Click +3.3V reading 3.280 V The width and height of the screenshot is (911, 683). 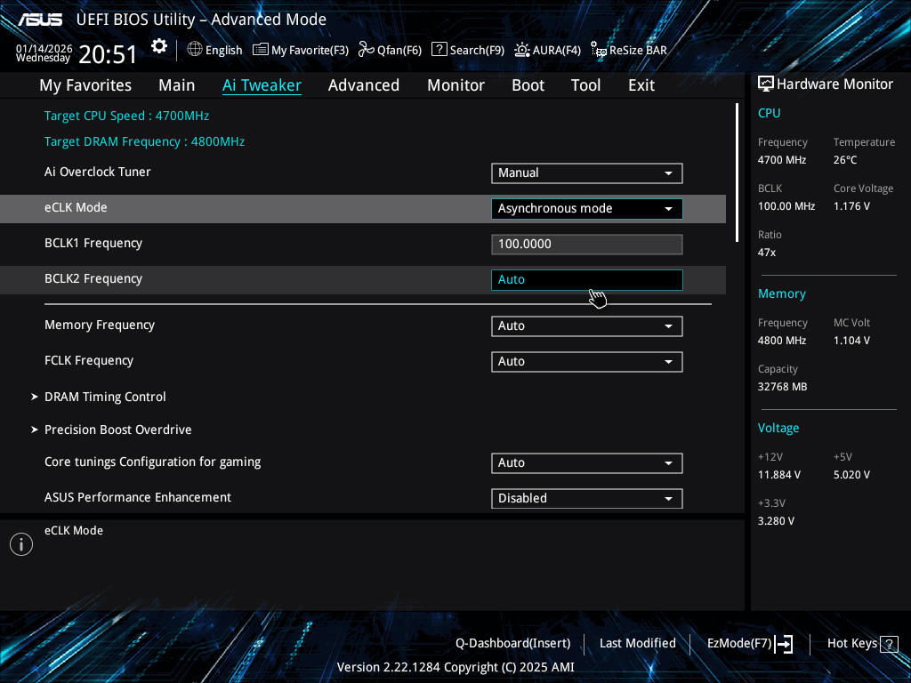[x=776, y=521]
